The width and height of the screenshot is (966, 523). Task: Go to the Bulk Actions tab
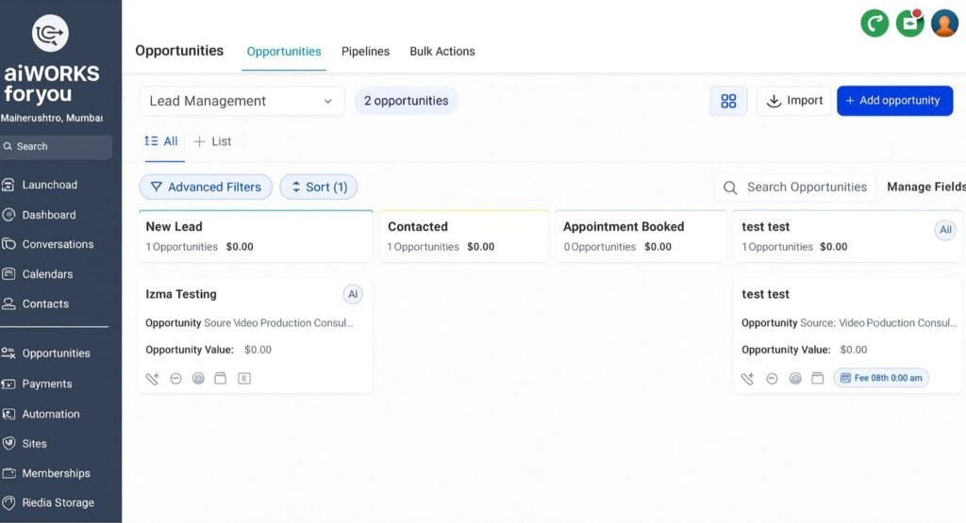point(441,52)
